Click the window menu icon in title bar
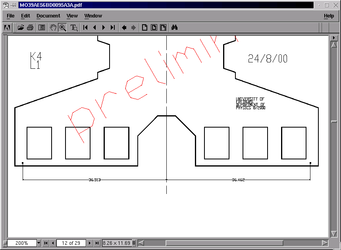 (6, 5)
